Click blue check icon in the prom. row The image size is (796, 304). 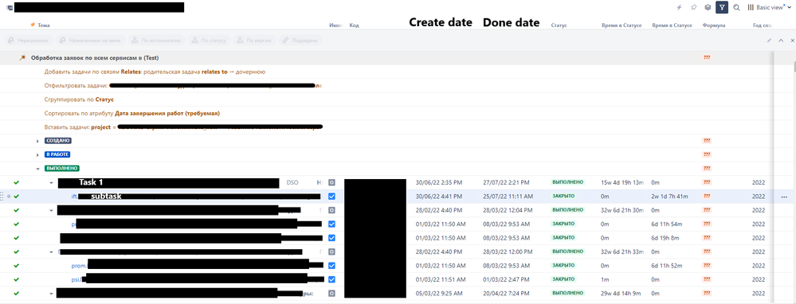[331, 266]
